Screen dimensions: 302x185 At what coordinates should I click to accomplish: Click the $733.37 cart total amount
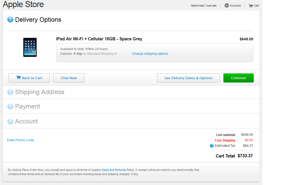coord(245,156)
